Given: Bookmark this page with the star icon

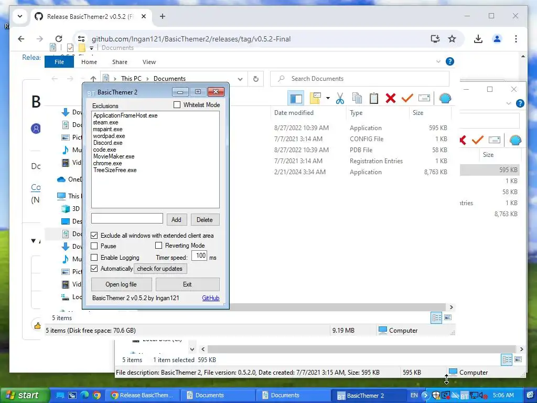Looking at the screenshot, I should (452, 39).
